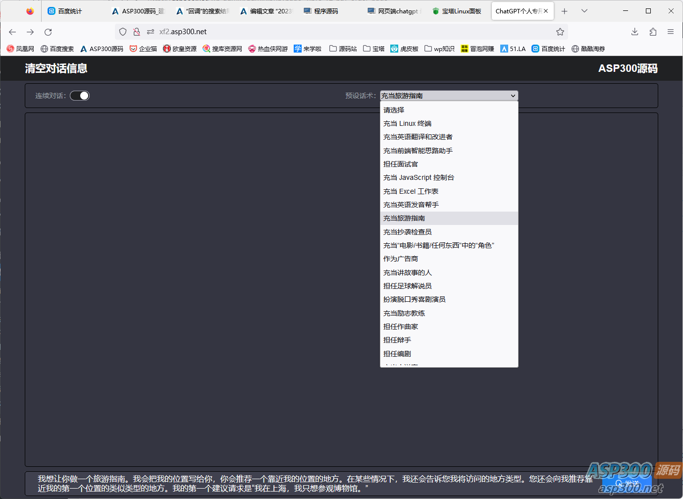Open the 预设话术 dropdown
Viewport: 683px width, 499px height.
point(449,96)
